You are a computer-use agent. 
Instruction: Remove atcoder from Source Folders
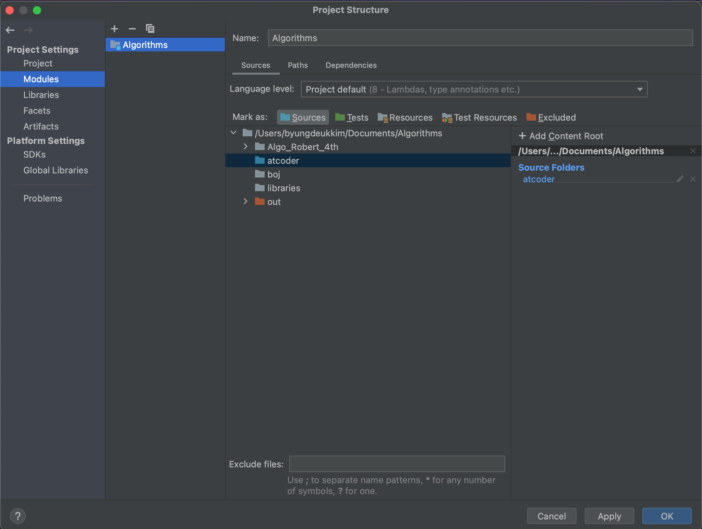693,179
